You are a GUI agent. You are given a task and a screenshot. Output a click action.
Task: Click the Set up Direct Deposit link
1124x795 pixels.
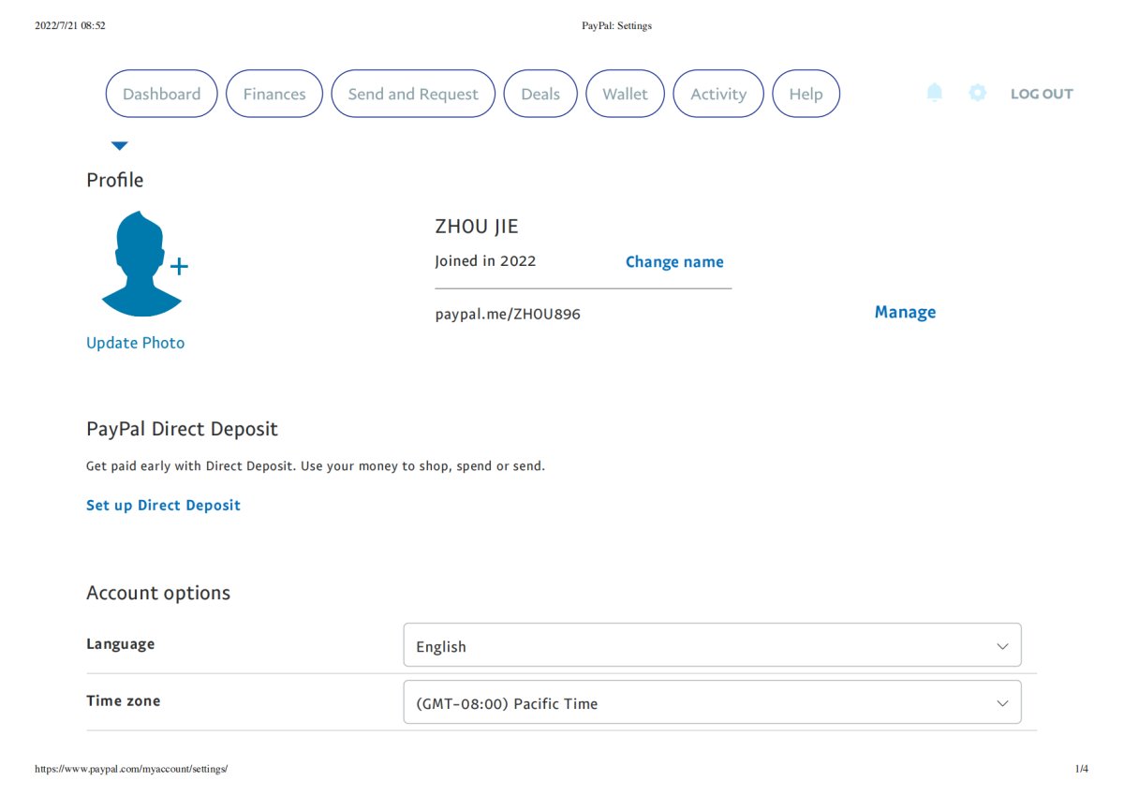coord(163,506)
